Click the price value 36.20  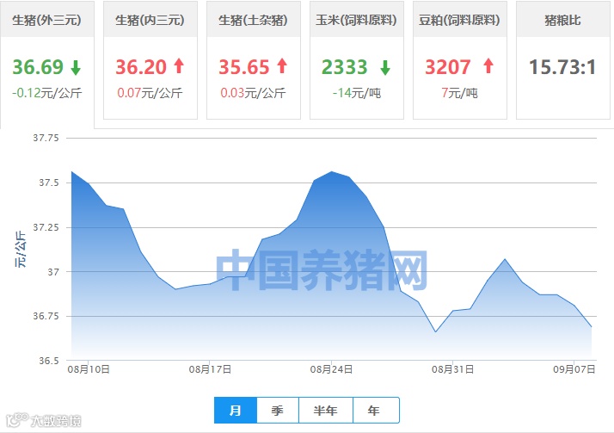(141, 67)
